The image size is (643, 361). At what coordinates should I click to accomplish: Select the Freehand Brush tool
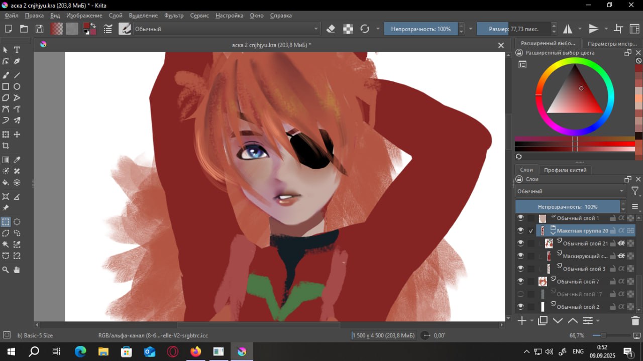tap(6, 75)
